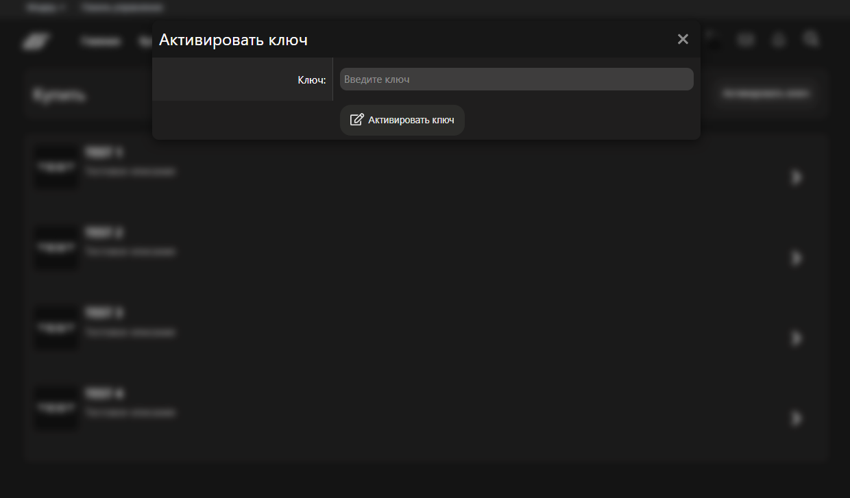This screenshot has width=850, height=498.
Task: Open the search icon in the header
Action: click(x=811, y=40)
